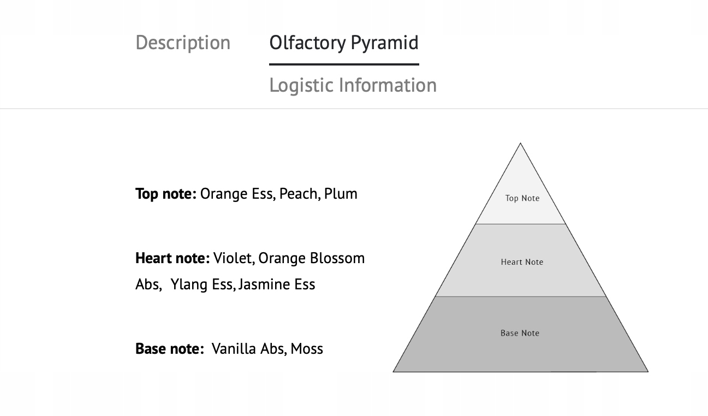Click the underline beneath Olfactory Pyramid tab
The image size is (708, 416).
pos(344,64)
